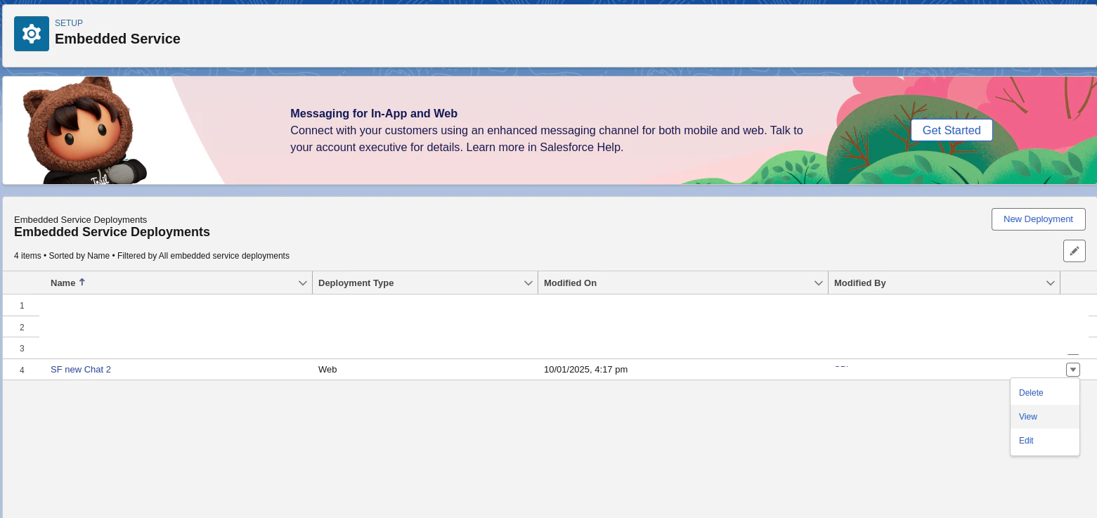Click the Get Started button
This screenshot has width=1097, height=518.
952,130
